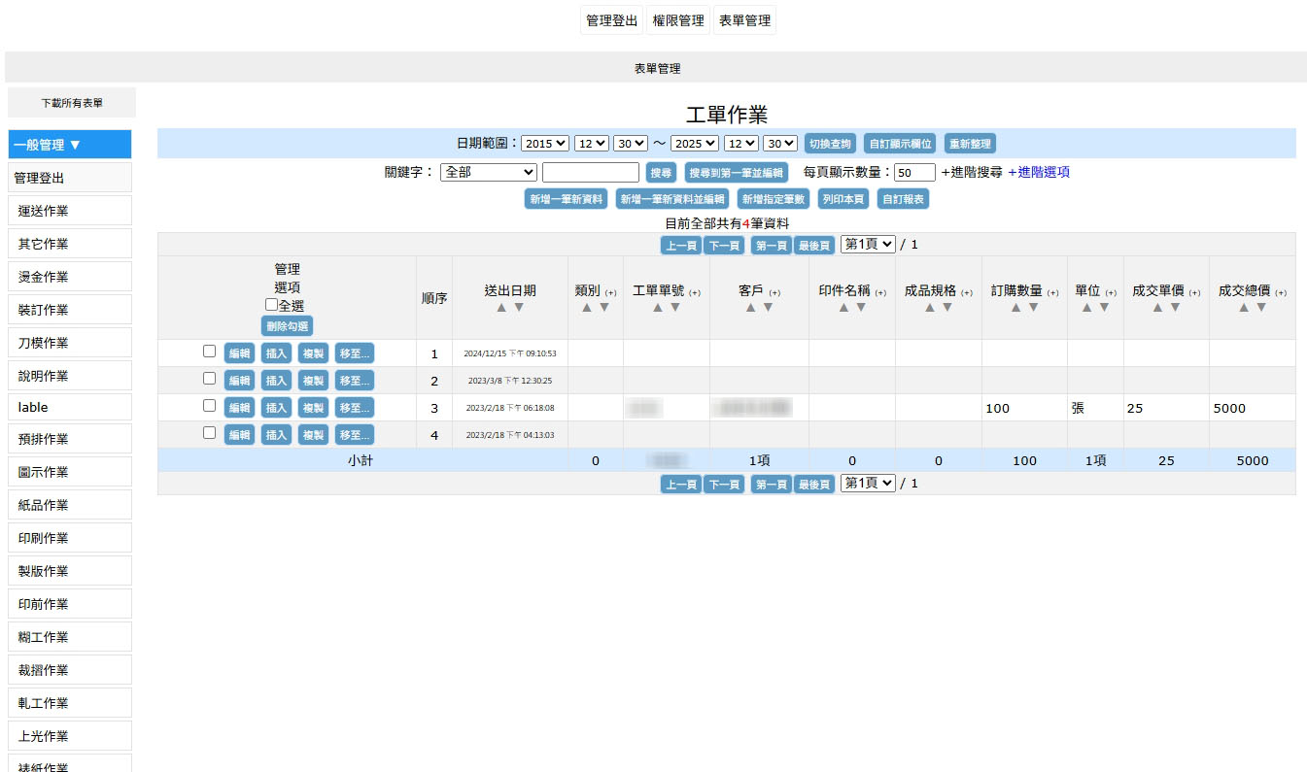Click the (+) icon beside 工單單號 header
Image resolution: width=1307 pixels, height=772 pixels.
[696, 292]
